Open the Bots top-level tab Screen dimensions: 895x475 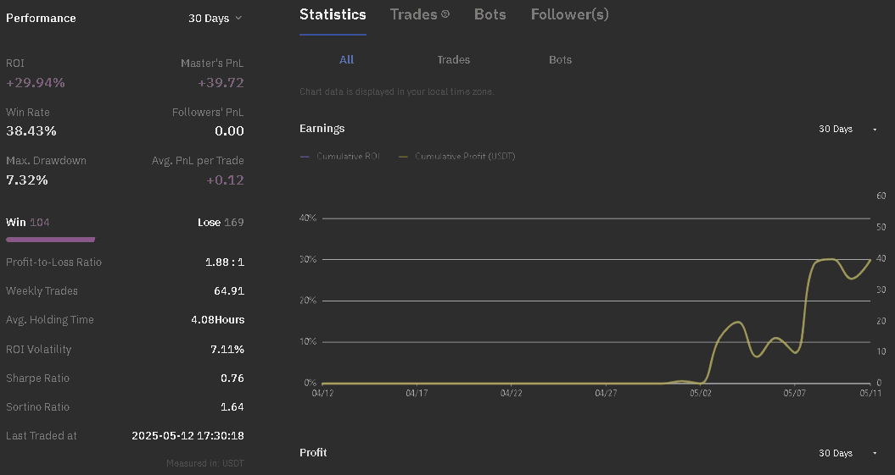click(x=489, y=14)
